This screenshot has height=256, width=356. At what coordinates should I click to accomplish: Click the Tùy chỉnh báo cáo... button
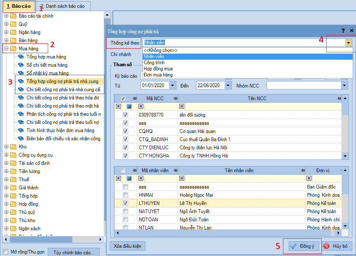[74, 253]
